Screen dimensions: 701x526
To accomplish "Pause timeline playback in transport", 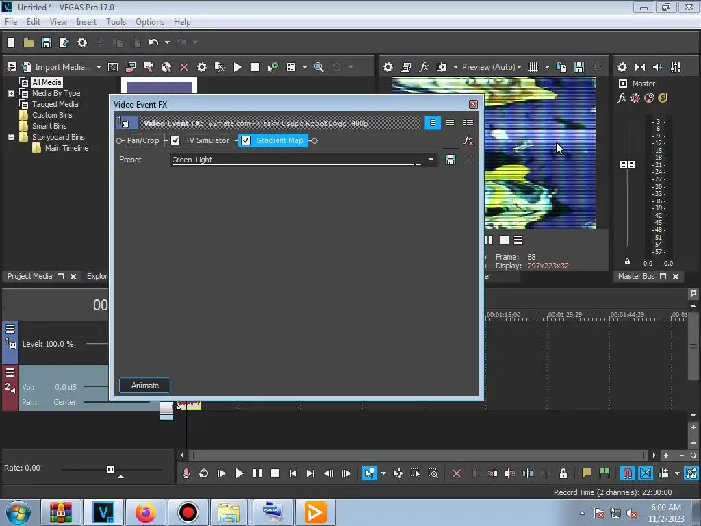I will tap(257, 473).
